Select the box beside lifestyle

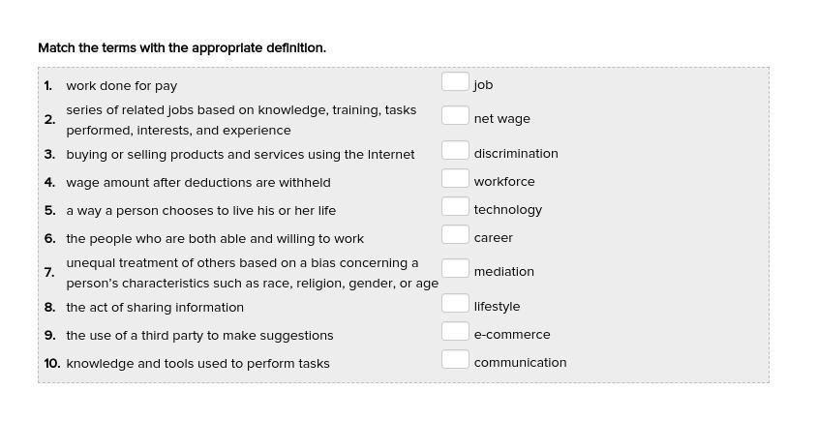pyautogui.click(x=455, y=303)
